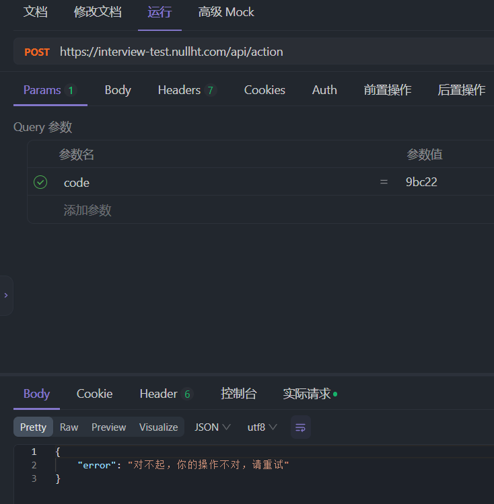The height and width of the screenshot is (504, 494).
Task: Open the Headers tab with 7 items
Action: point(187,90)
